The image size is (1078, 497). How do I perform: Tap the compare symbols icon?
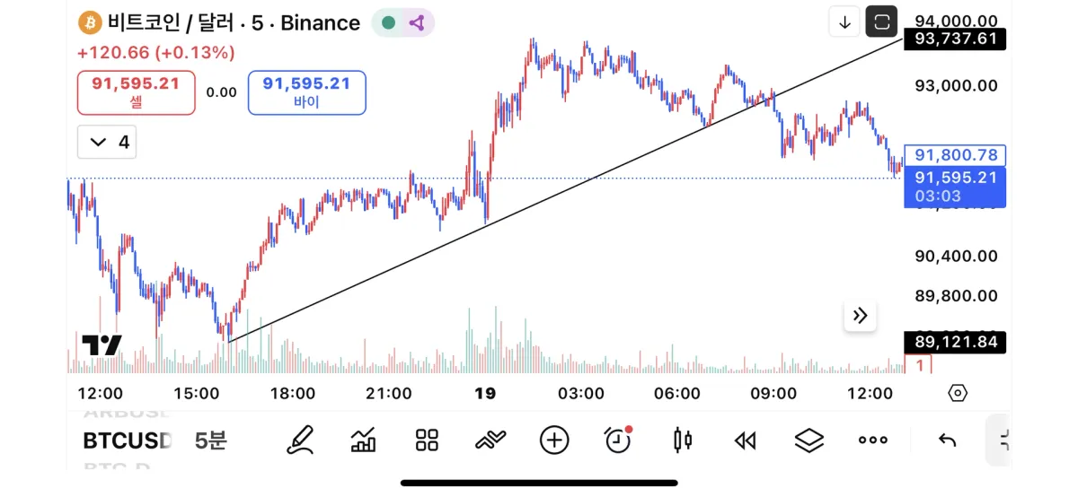tap(490, 440)
